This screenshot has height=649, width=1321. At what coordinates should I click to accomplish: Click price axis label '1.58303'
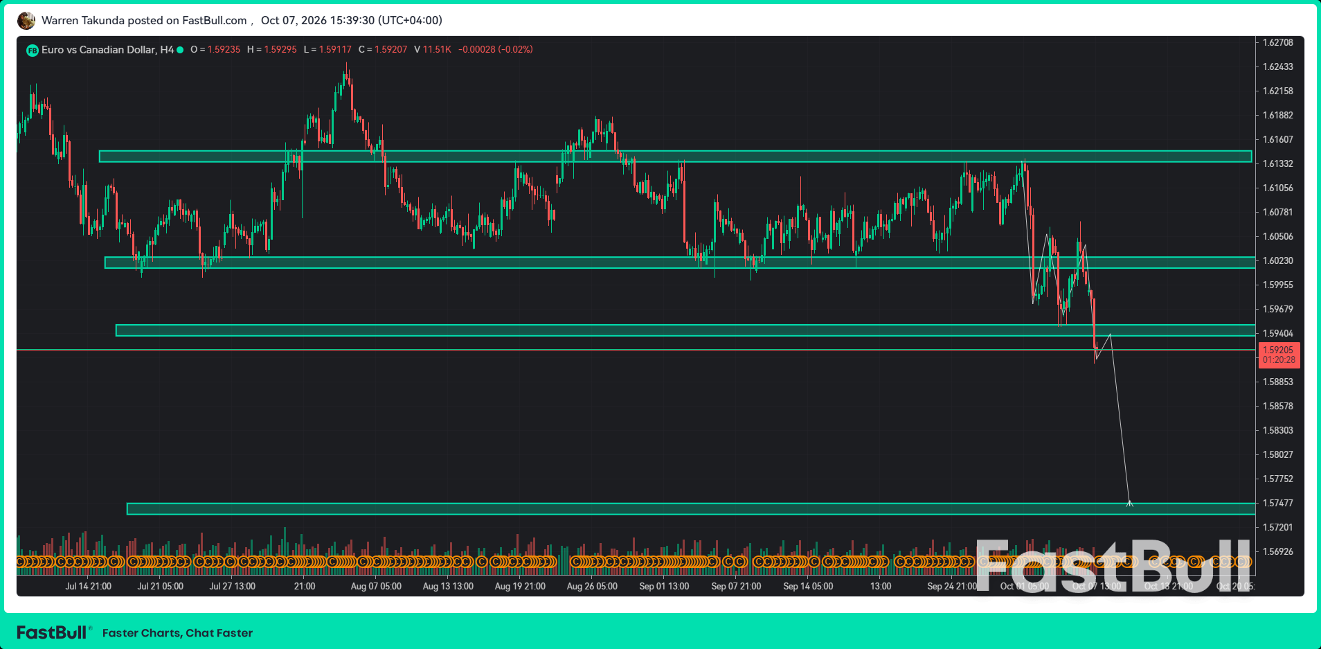[1277, 430]
